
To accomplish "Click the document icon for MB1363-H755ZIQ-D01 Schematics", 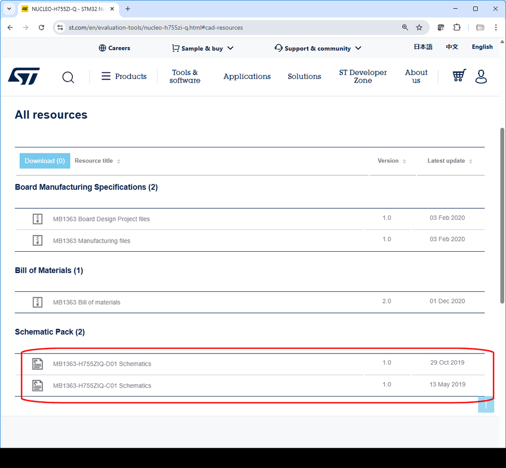I will coord(37,364).
